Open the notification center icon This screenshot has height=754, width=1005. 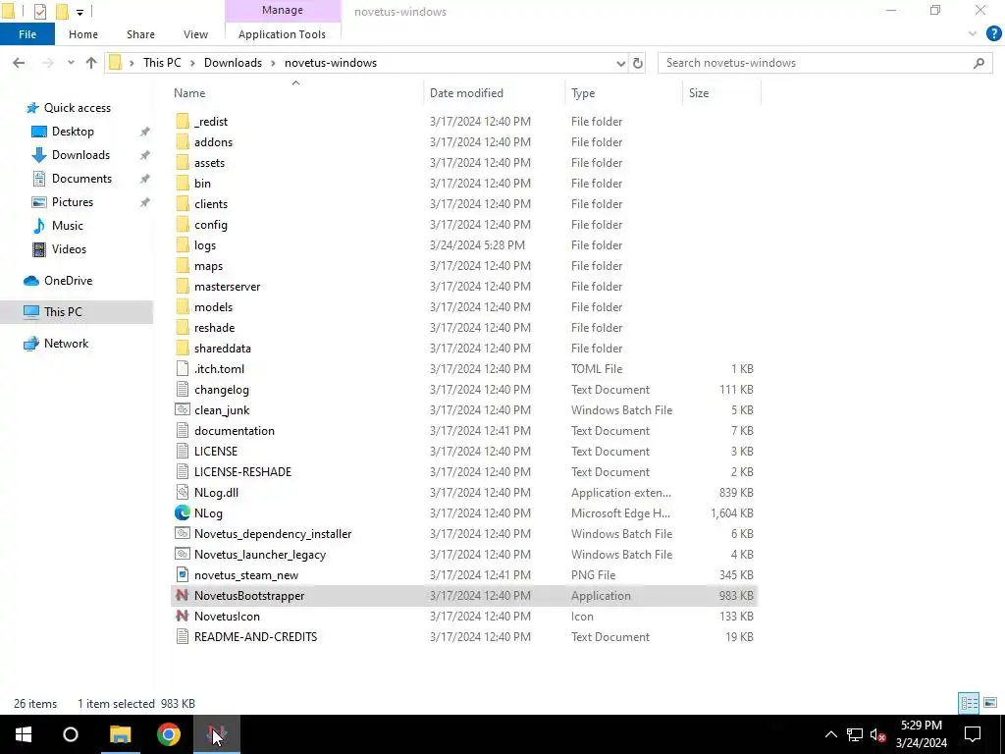(x=973, y=734)
